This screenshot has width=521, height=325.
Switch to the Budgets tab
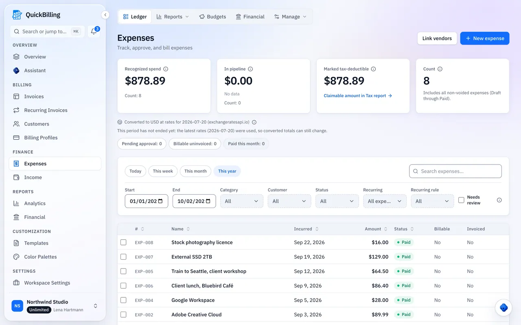pyautogui.click(x=212, y=17)
